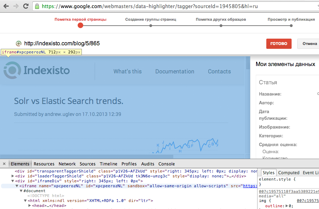Open the Documentation nav link
Image resolution: width=319 pixels, height=209 pixels.
(175, 71)
